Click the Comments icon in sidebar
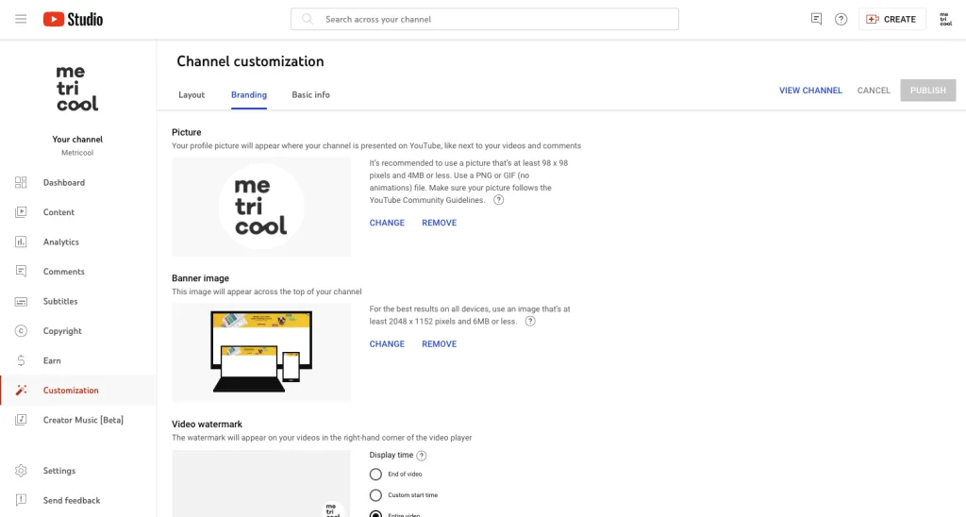Image resolution: width=966 pixels, height=517 pixels. coord(21,271)
